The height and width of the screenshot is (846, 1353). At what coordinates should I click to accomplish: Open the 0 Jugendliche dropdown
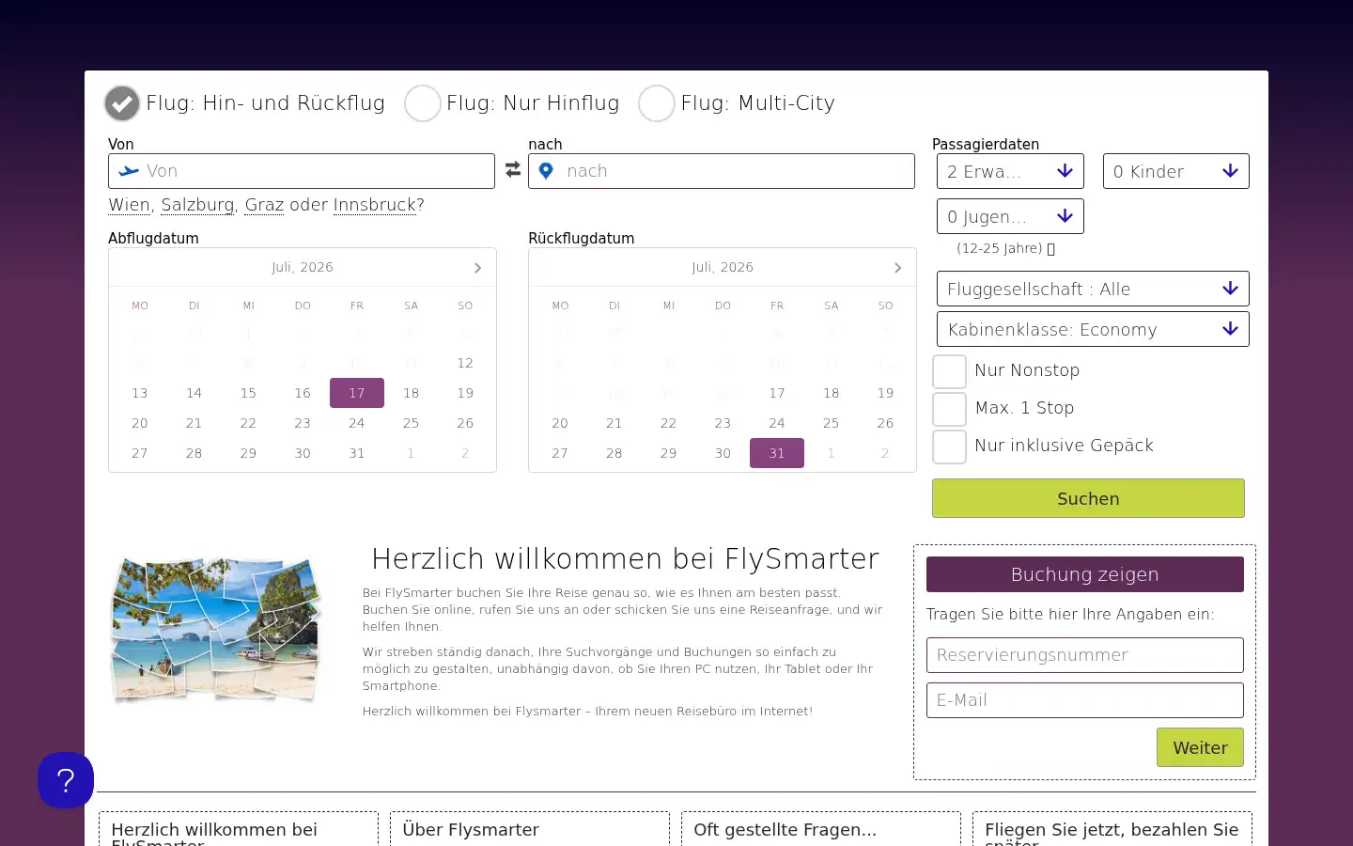point(1010,216)
